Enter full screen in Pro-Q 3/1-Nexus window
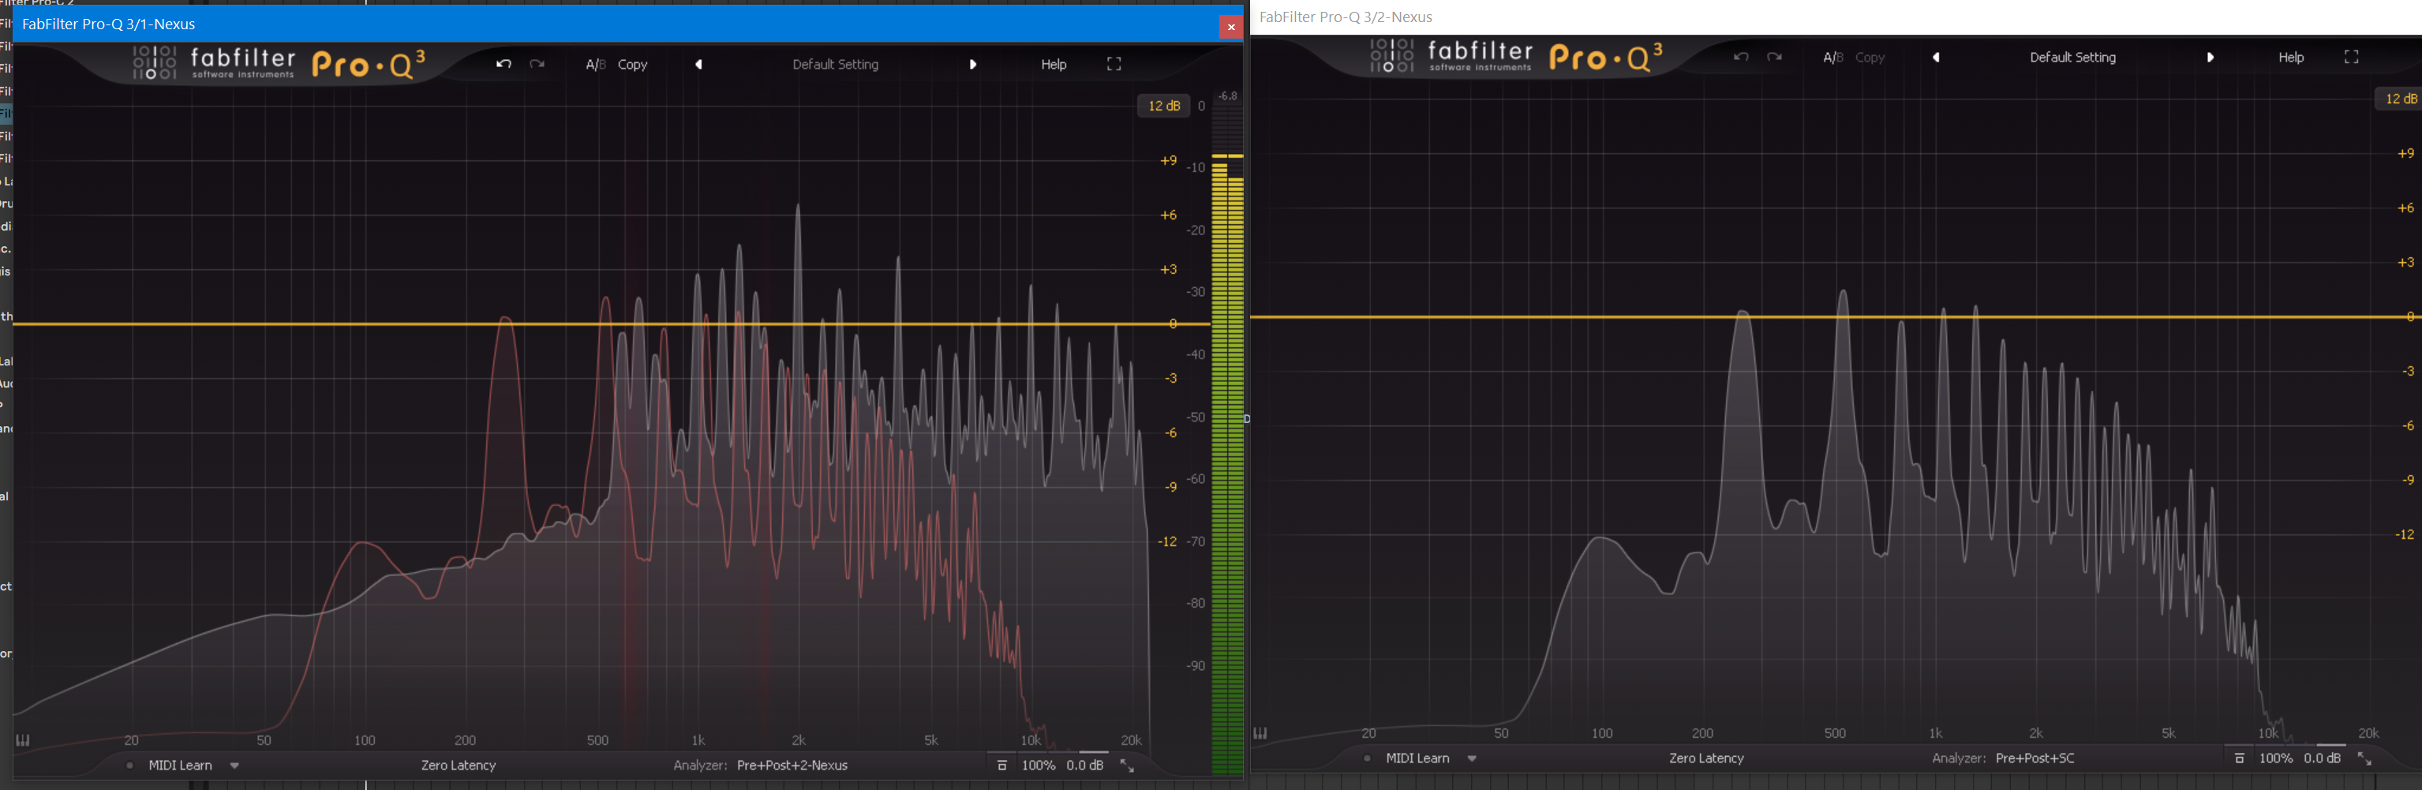2422x790 pixels. pos(1114,64)
